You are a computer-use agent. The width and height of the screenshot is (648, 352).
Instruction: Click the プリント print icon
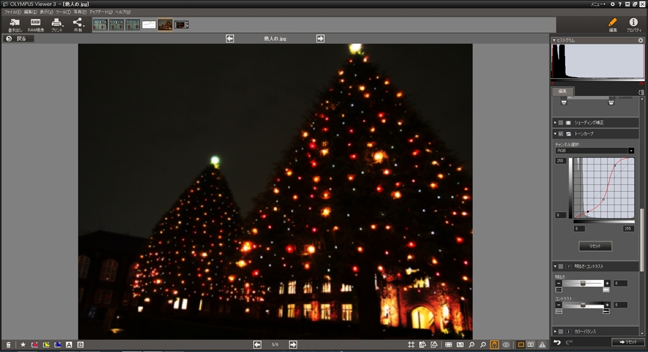coord(56,25)
